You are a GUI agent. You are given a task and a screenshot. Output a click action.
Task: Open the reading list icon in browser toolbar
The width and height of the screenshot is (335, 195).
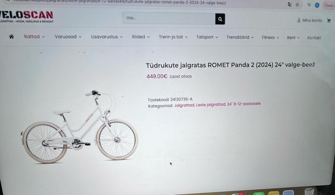coord(309,5)
